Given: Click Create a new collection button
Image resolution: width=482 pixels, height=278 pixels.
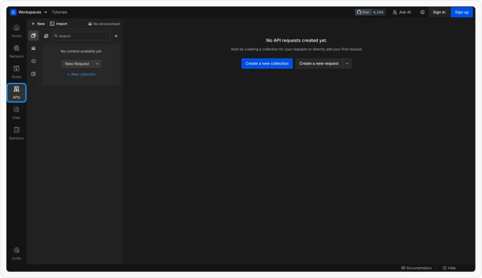Looking at the screenshot, I should [x=267, y=63].
